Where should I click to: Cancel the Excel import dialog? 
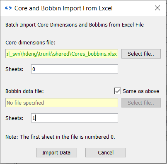106,152
